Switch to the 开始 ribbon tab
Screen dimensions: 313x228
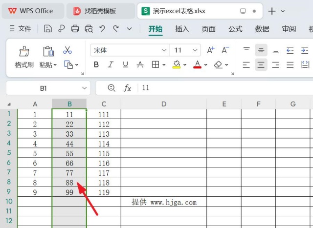click(156, 29)
